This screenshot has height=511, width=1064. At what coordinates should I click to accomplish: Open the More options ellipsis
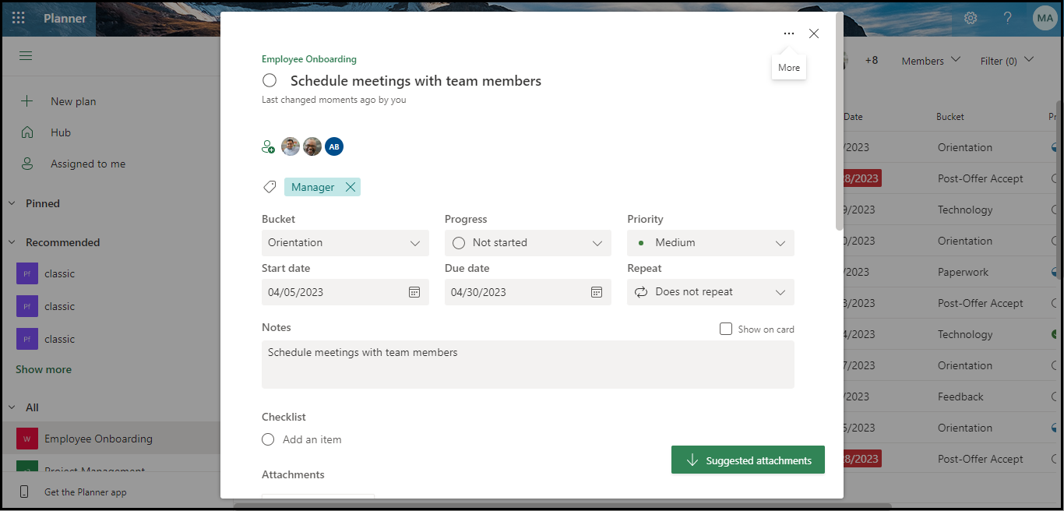click(x=789, y=33)
